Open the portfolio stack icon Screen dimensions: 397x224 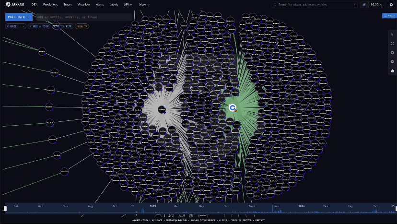[x=364, y=5]
